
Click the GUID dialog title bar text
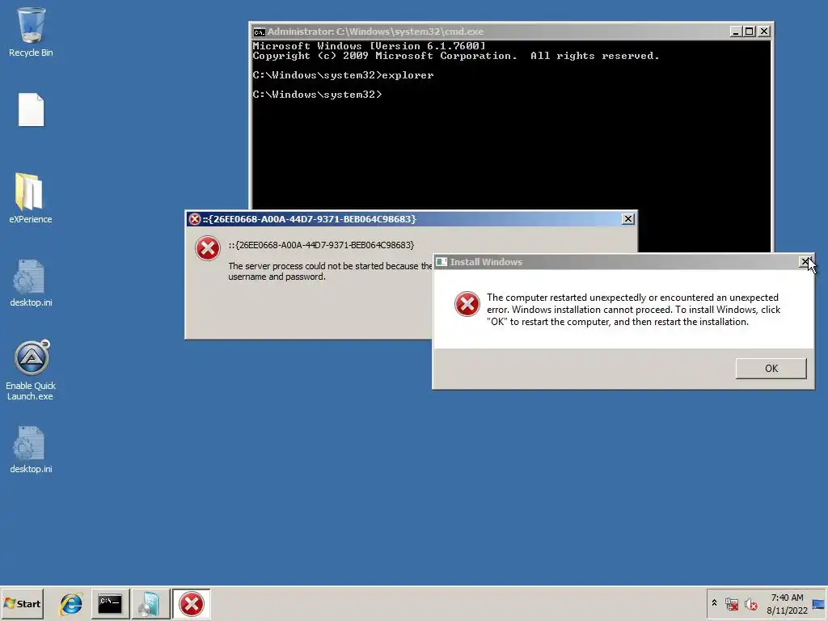click(x=310, y=218)
